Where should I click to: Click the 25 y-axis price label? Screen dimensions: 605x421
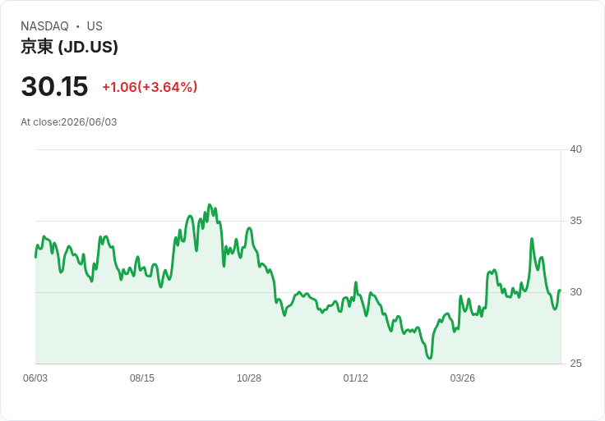point(575,364)
